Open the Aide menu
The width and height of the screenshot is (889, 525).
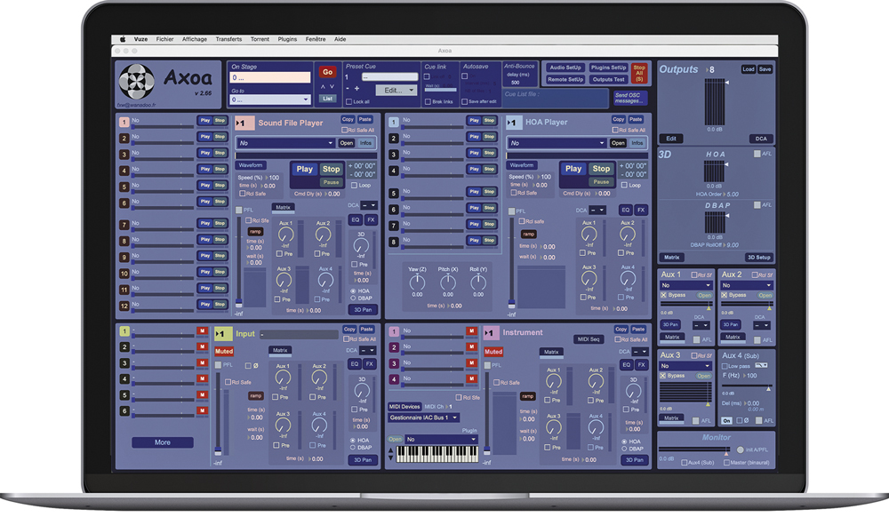pyautogui.click(x=340, y=39)
